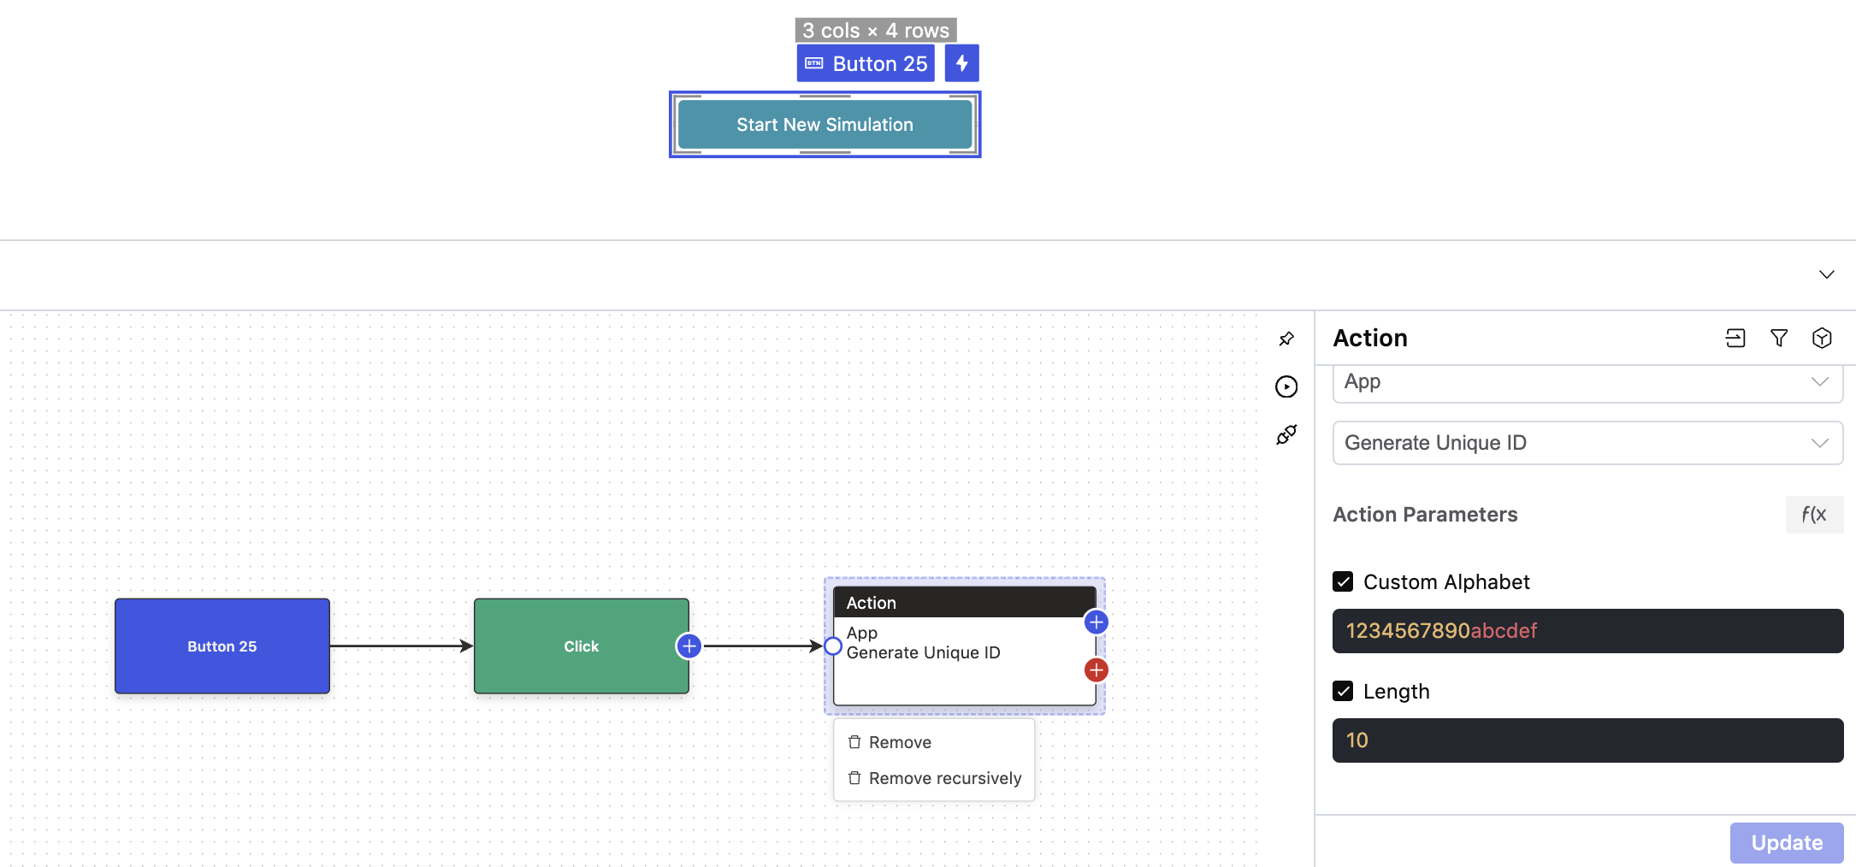Screen dimensions: 1856x867
Task: Click the Length value input field
Action: (1587, 740)
